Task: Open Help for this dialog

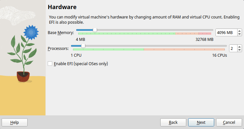Action: point(15,122)
